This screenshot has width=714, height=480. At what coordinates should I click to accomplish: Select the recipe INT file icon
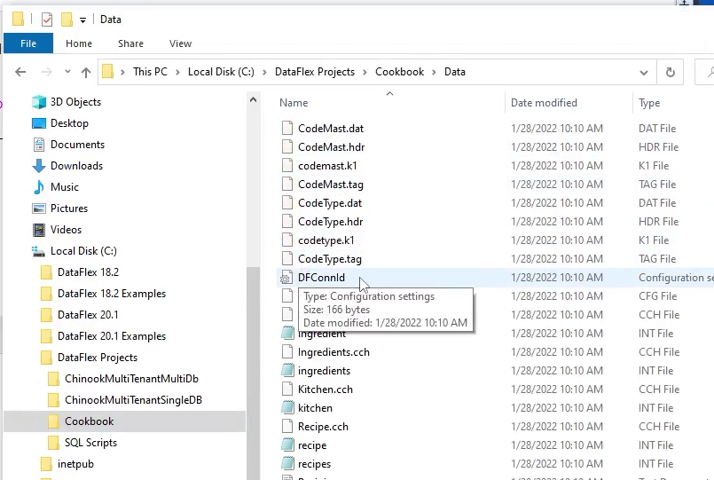point(287,445)
